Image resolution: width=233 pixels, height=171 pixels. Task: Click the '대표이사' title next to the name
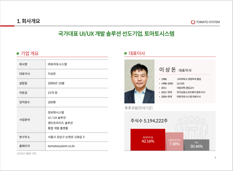[x=185, y=70]
